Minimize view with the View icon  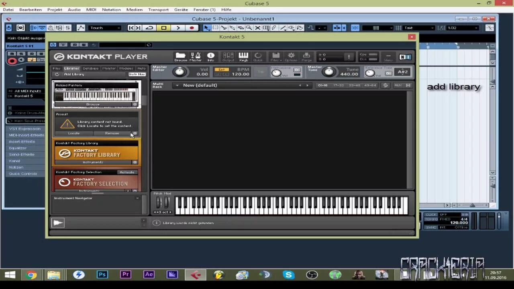pyautogui.click(x=388, y=57)
